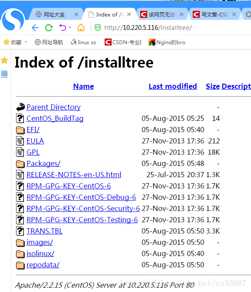
Task: Switch to the 该网页无法 tab
Action: 162,14
